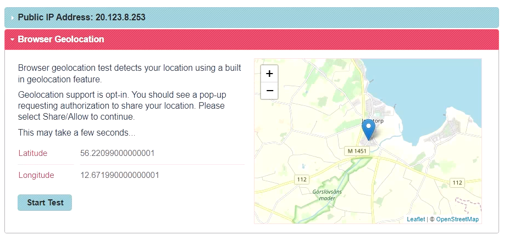Screen dimensions: 515x246
Task: Open the Leaflet attribution link
Action: coord(416,219)
